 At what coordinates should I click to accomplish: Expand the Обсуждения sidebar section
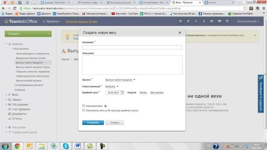tap(7, 105)
